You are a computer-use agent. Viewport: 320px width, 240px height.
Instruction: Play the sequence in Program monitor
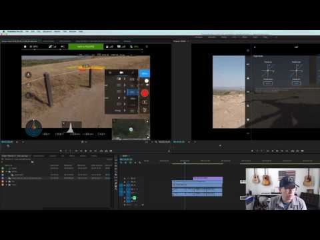point(277,151)
